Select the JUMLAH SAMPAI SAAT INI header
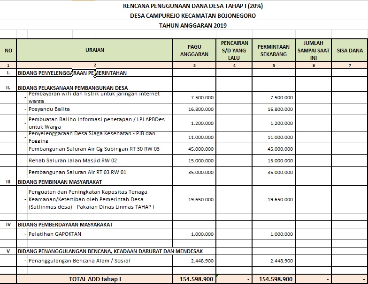Screen dimensions: 368x284 coord(314,50)
